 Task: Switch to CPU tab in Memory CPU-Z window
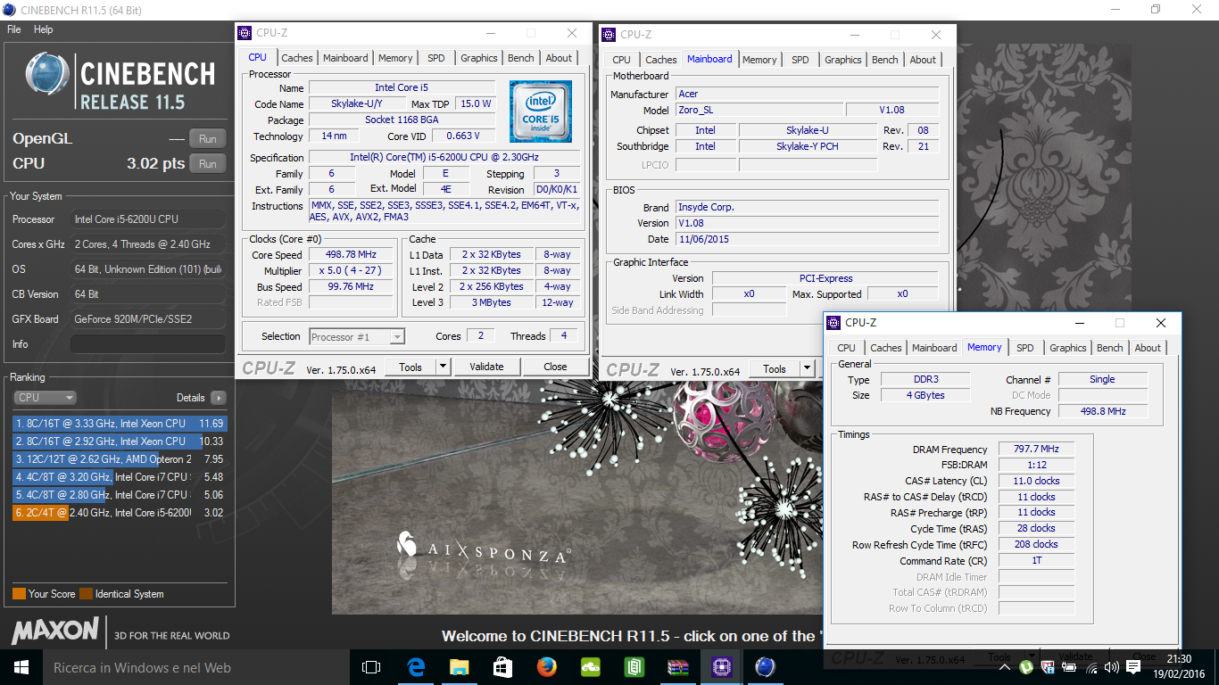point(846,348)
